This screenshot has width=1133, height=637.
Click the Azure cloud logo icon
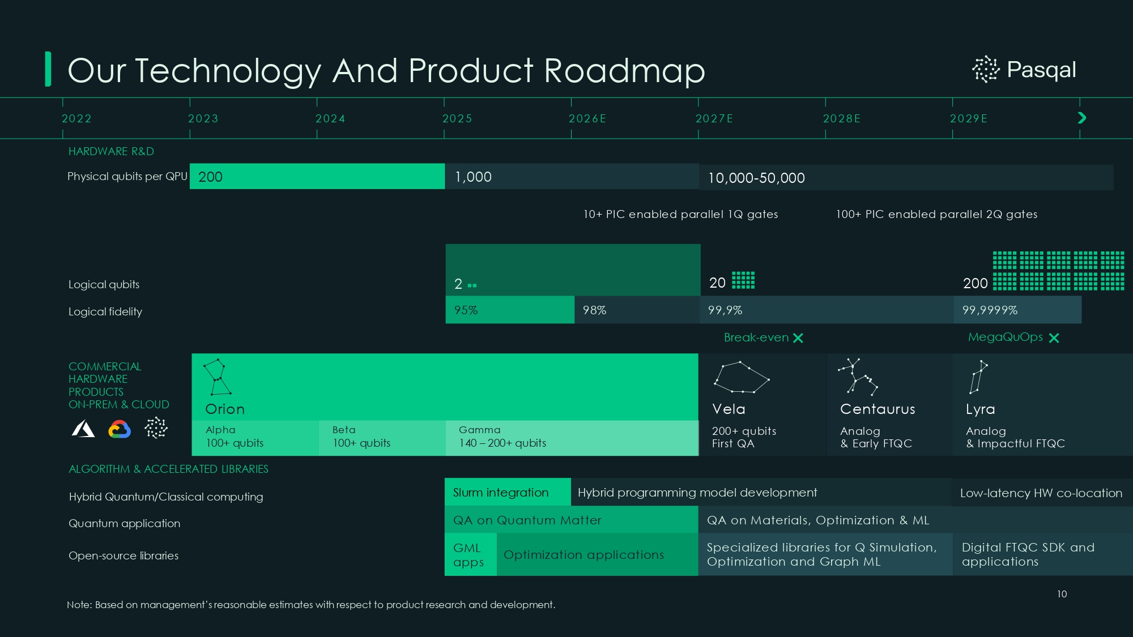pyautogui.click(x=83, y=429)
